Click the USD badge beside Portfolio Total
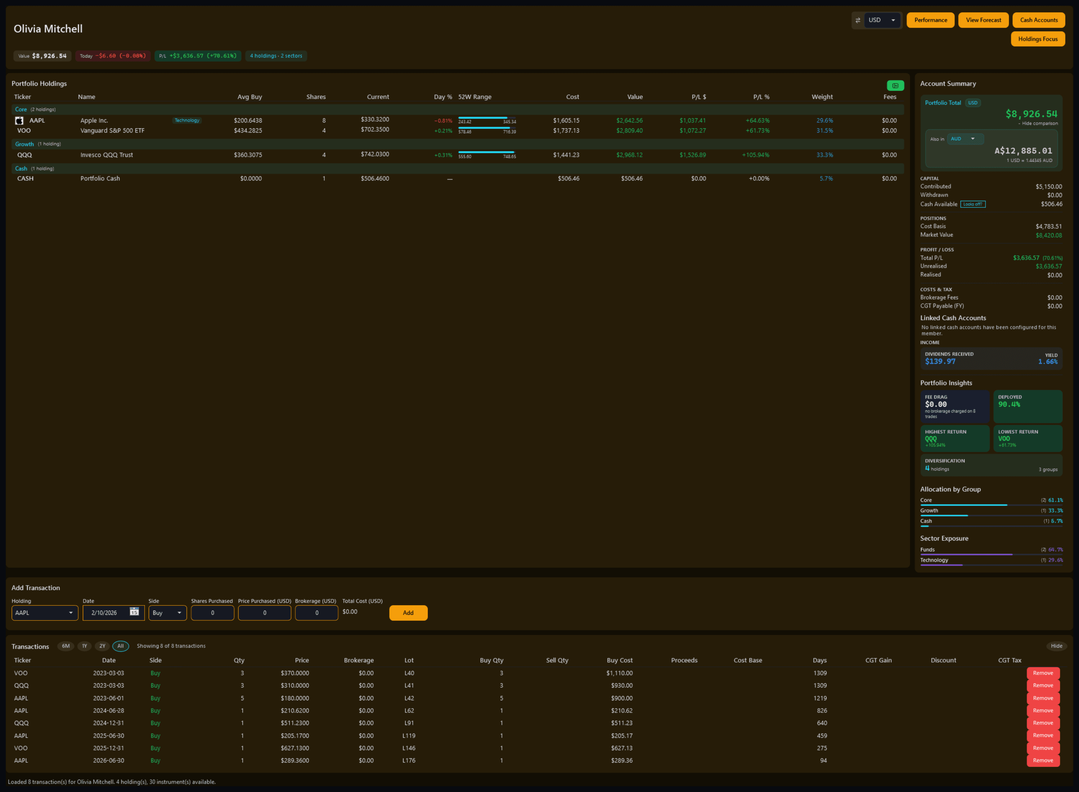The height and width of the screenshot is (792, 1079). pyautogui.click(x=972, y=103)
